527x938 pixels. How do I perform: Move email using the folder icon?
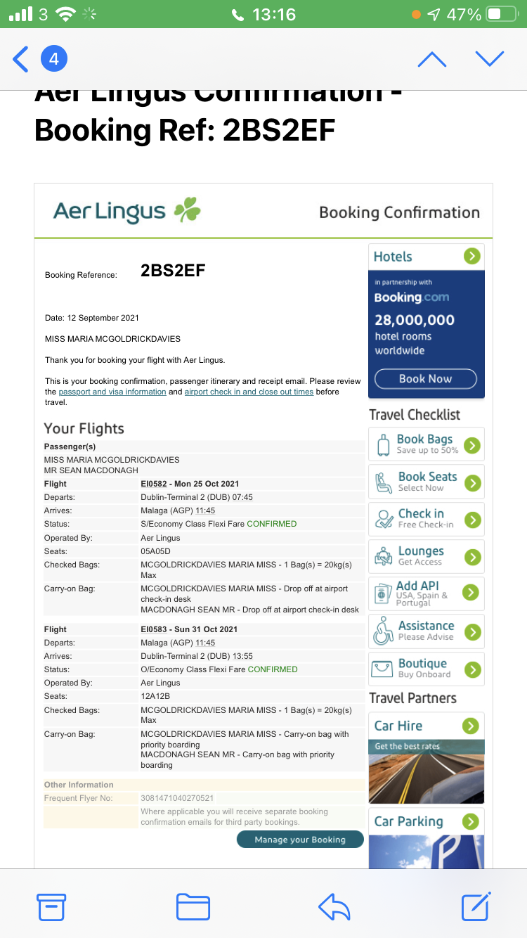coord(193,907)
